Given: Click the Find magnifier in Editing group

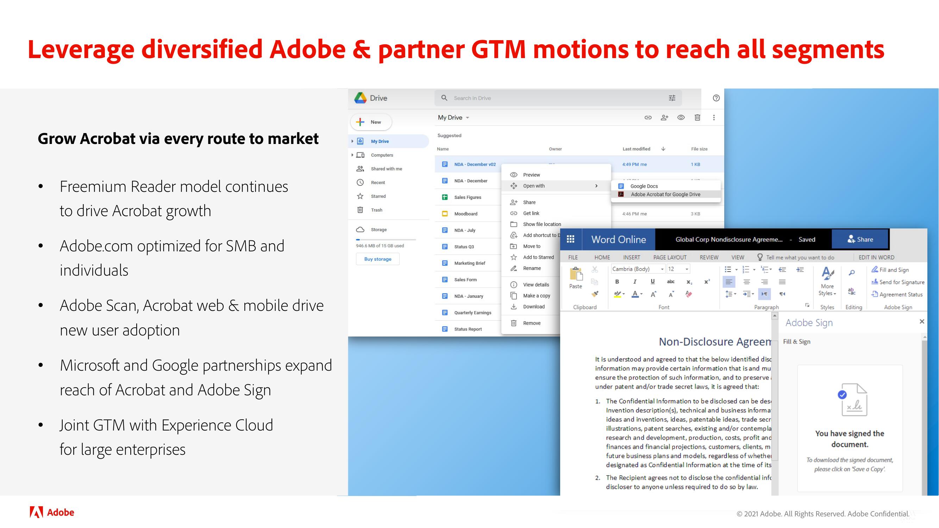Looking at the screenshot, I should click(852, 273).
